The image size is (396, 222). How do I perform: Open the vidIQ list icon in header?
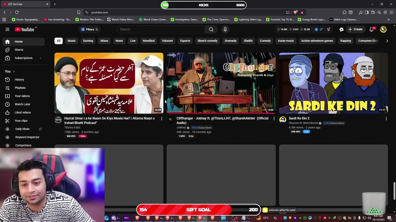pyautogui.click(x=321, y=29)
